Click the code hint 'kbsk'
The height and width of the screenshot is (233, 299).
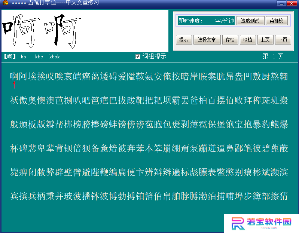pyautogui.click(x=54, y=56)
